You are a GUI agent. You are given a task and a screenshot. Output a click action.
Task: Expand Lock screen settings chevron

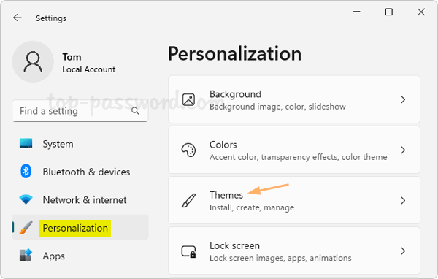pyautogui.click(x=403, y=251)
